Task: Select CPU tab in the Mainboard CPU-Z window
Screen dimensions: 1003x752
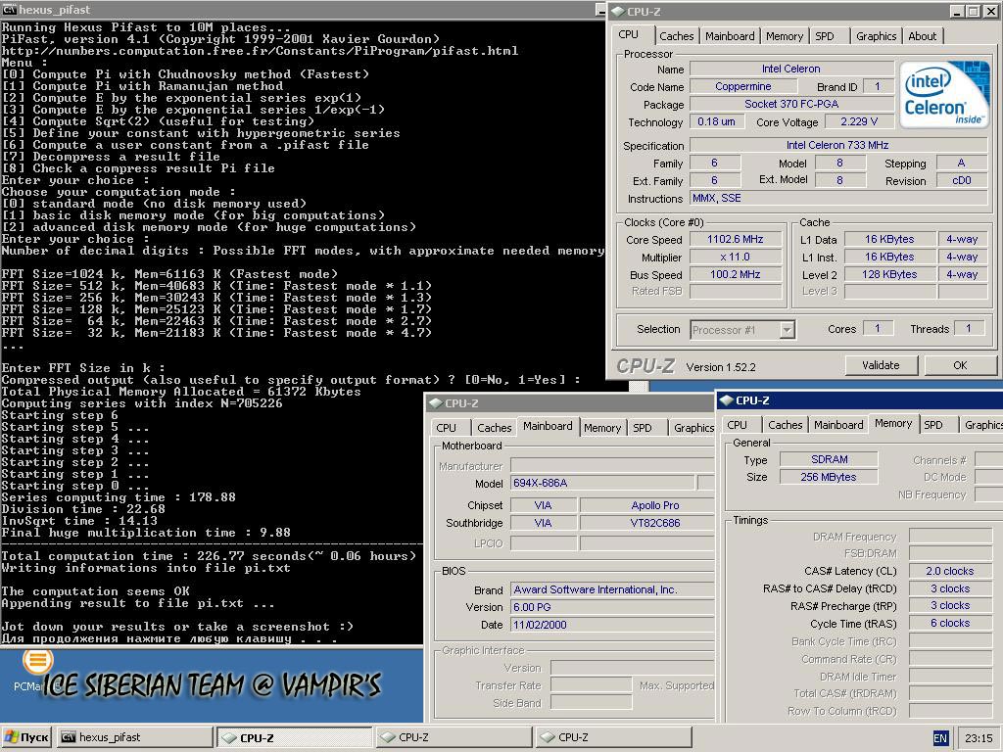Action: pyautogui.click(x=446, y=428)
